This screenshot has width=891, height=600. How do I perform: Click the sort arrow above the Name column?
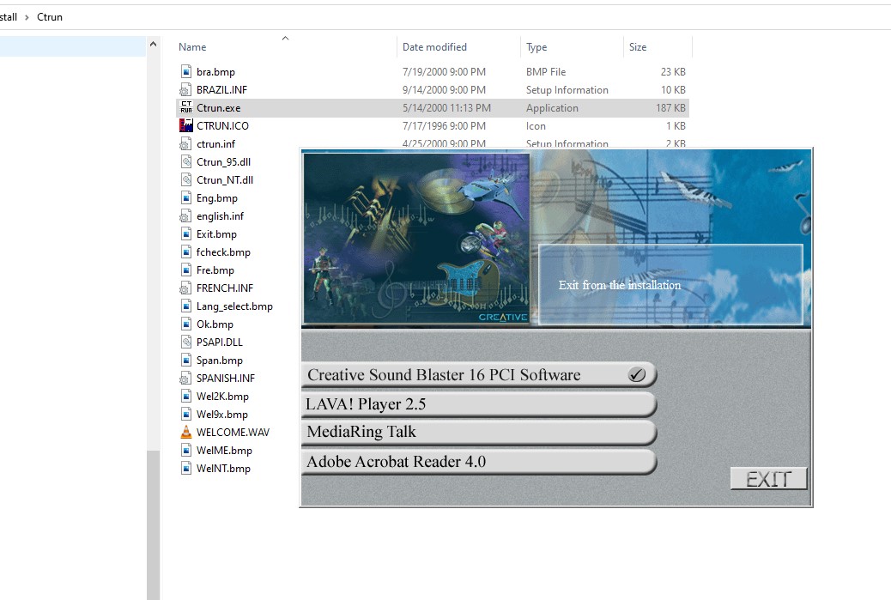coord(286,39)
